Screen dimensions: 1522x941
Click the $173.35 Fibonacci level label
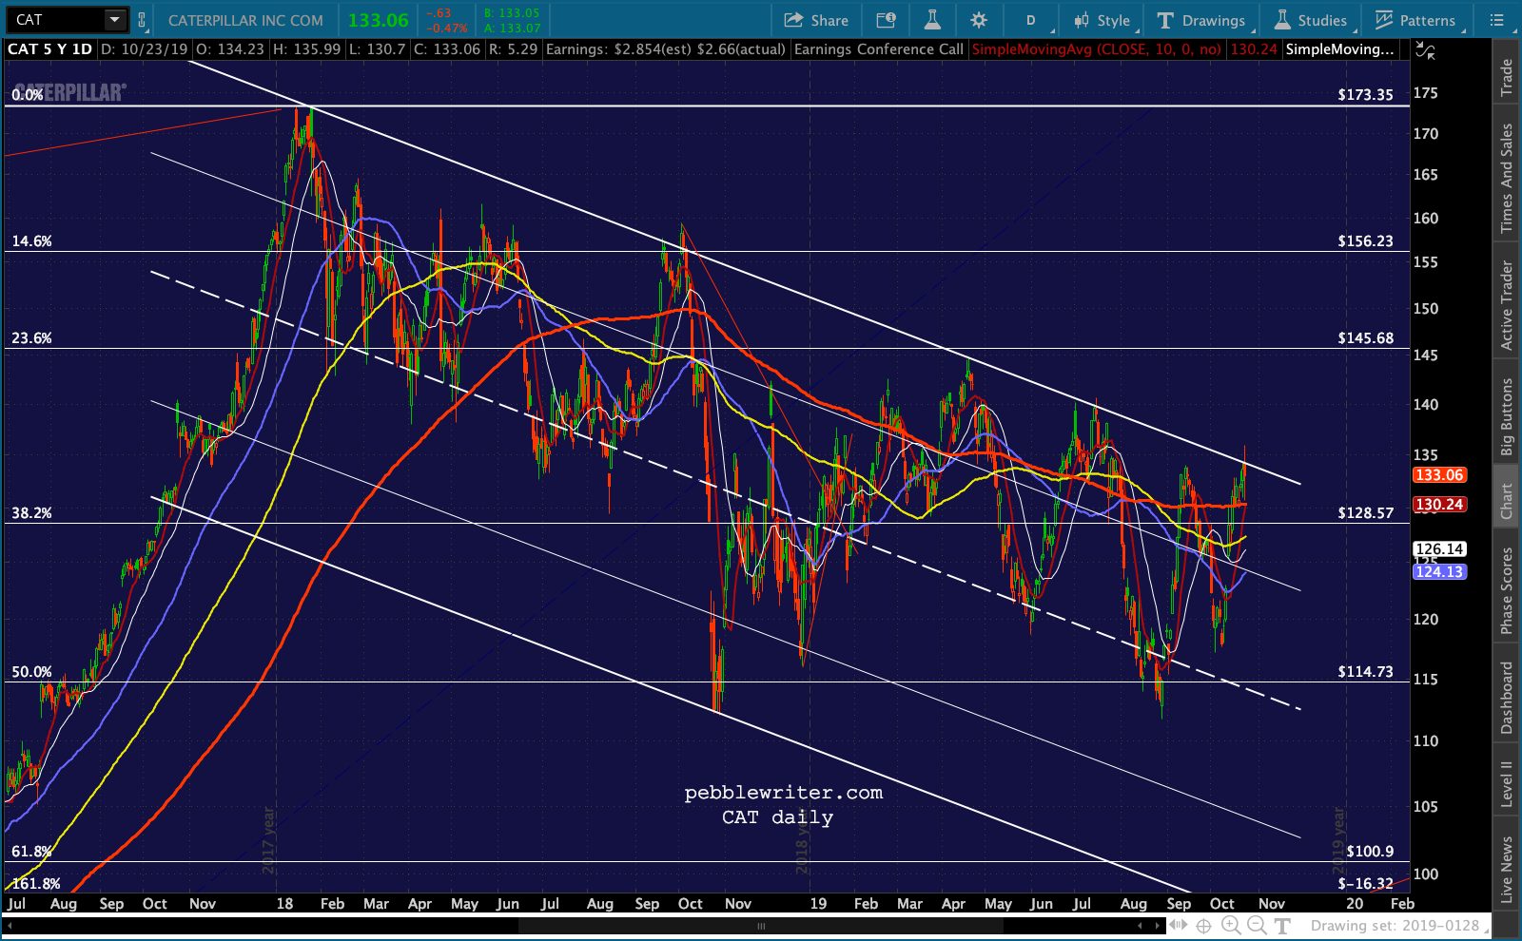coord(1365,95)
